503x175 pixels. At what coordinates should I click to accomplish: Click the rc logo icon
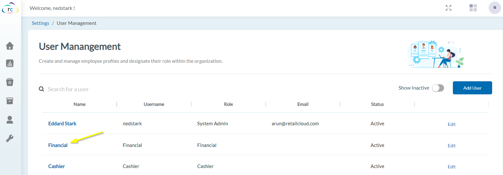10,8
